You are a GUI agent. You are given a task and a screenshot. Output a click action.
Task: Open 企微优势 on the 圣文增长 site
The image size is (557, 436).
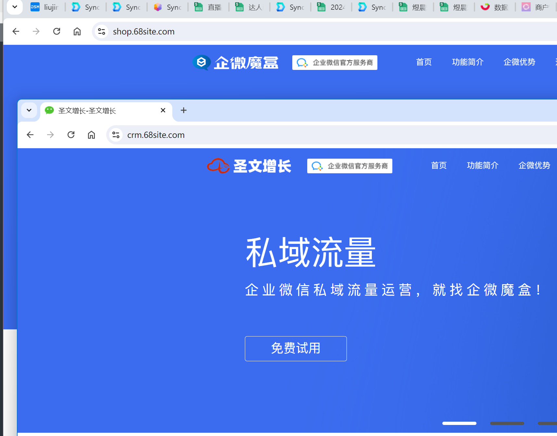tap(534, 165)
